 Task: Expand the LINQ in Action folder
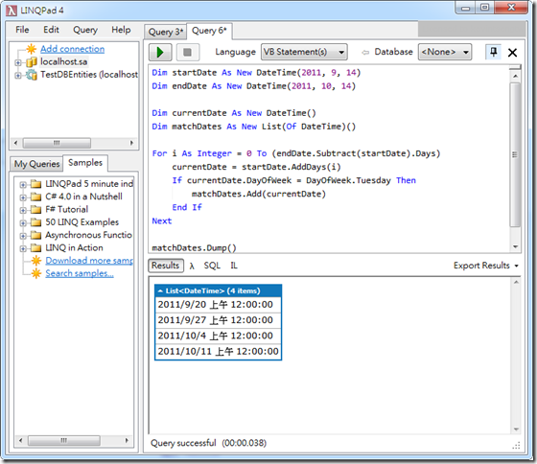[x=23, y=249]
